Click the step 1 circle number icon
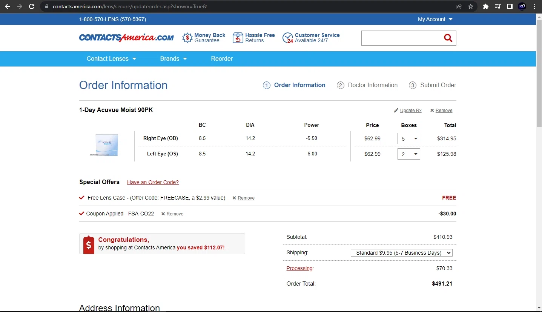This screenshot has width=542, height=312. tap(267, 85)
